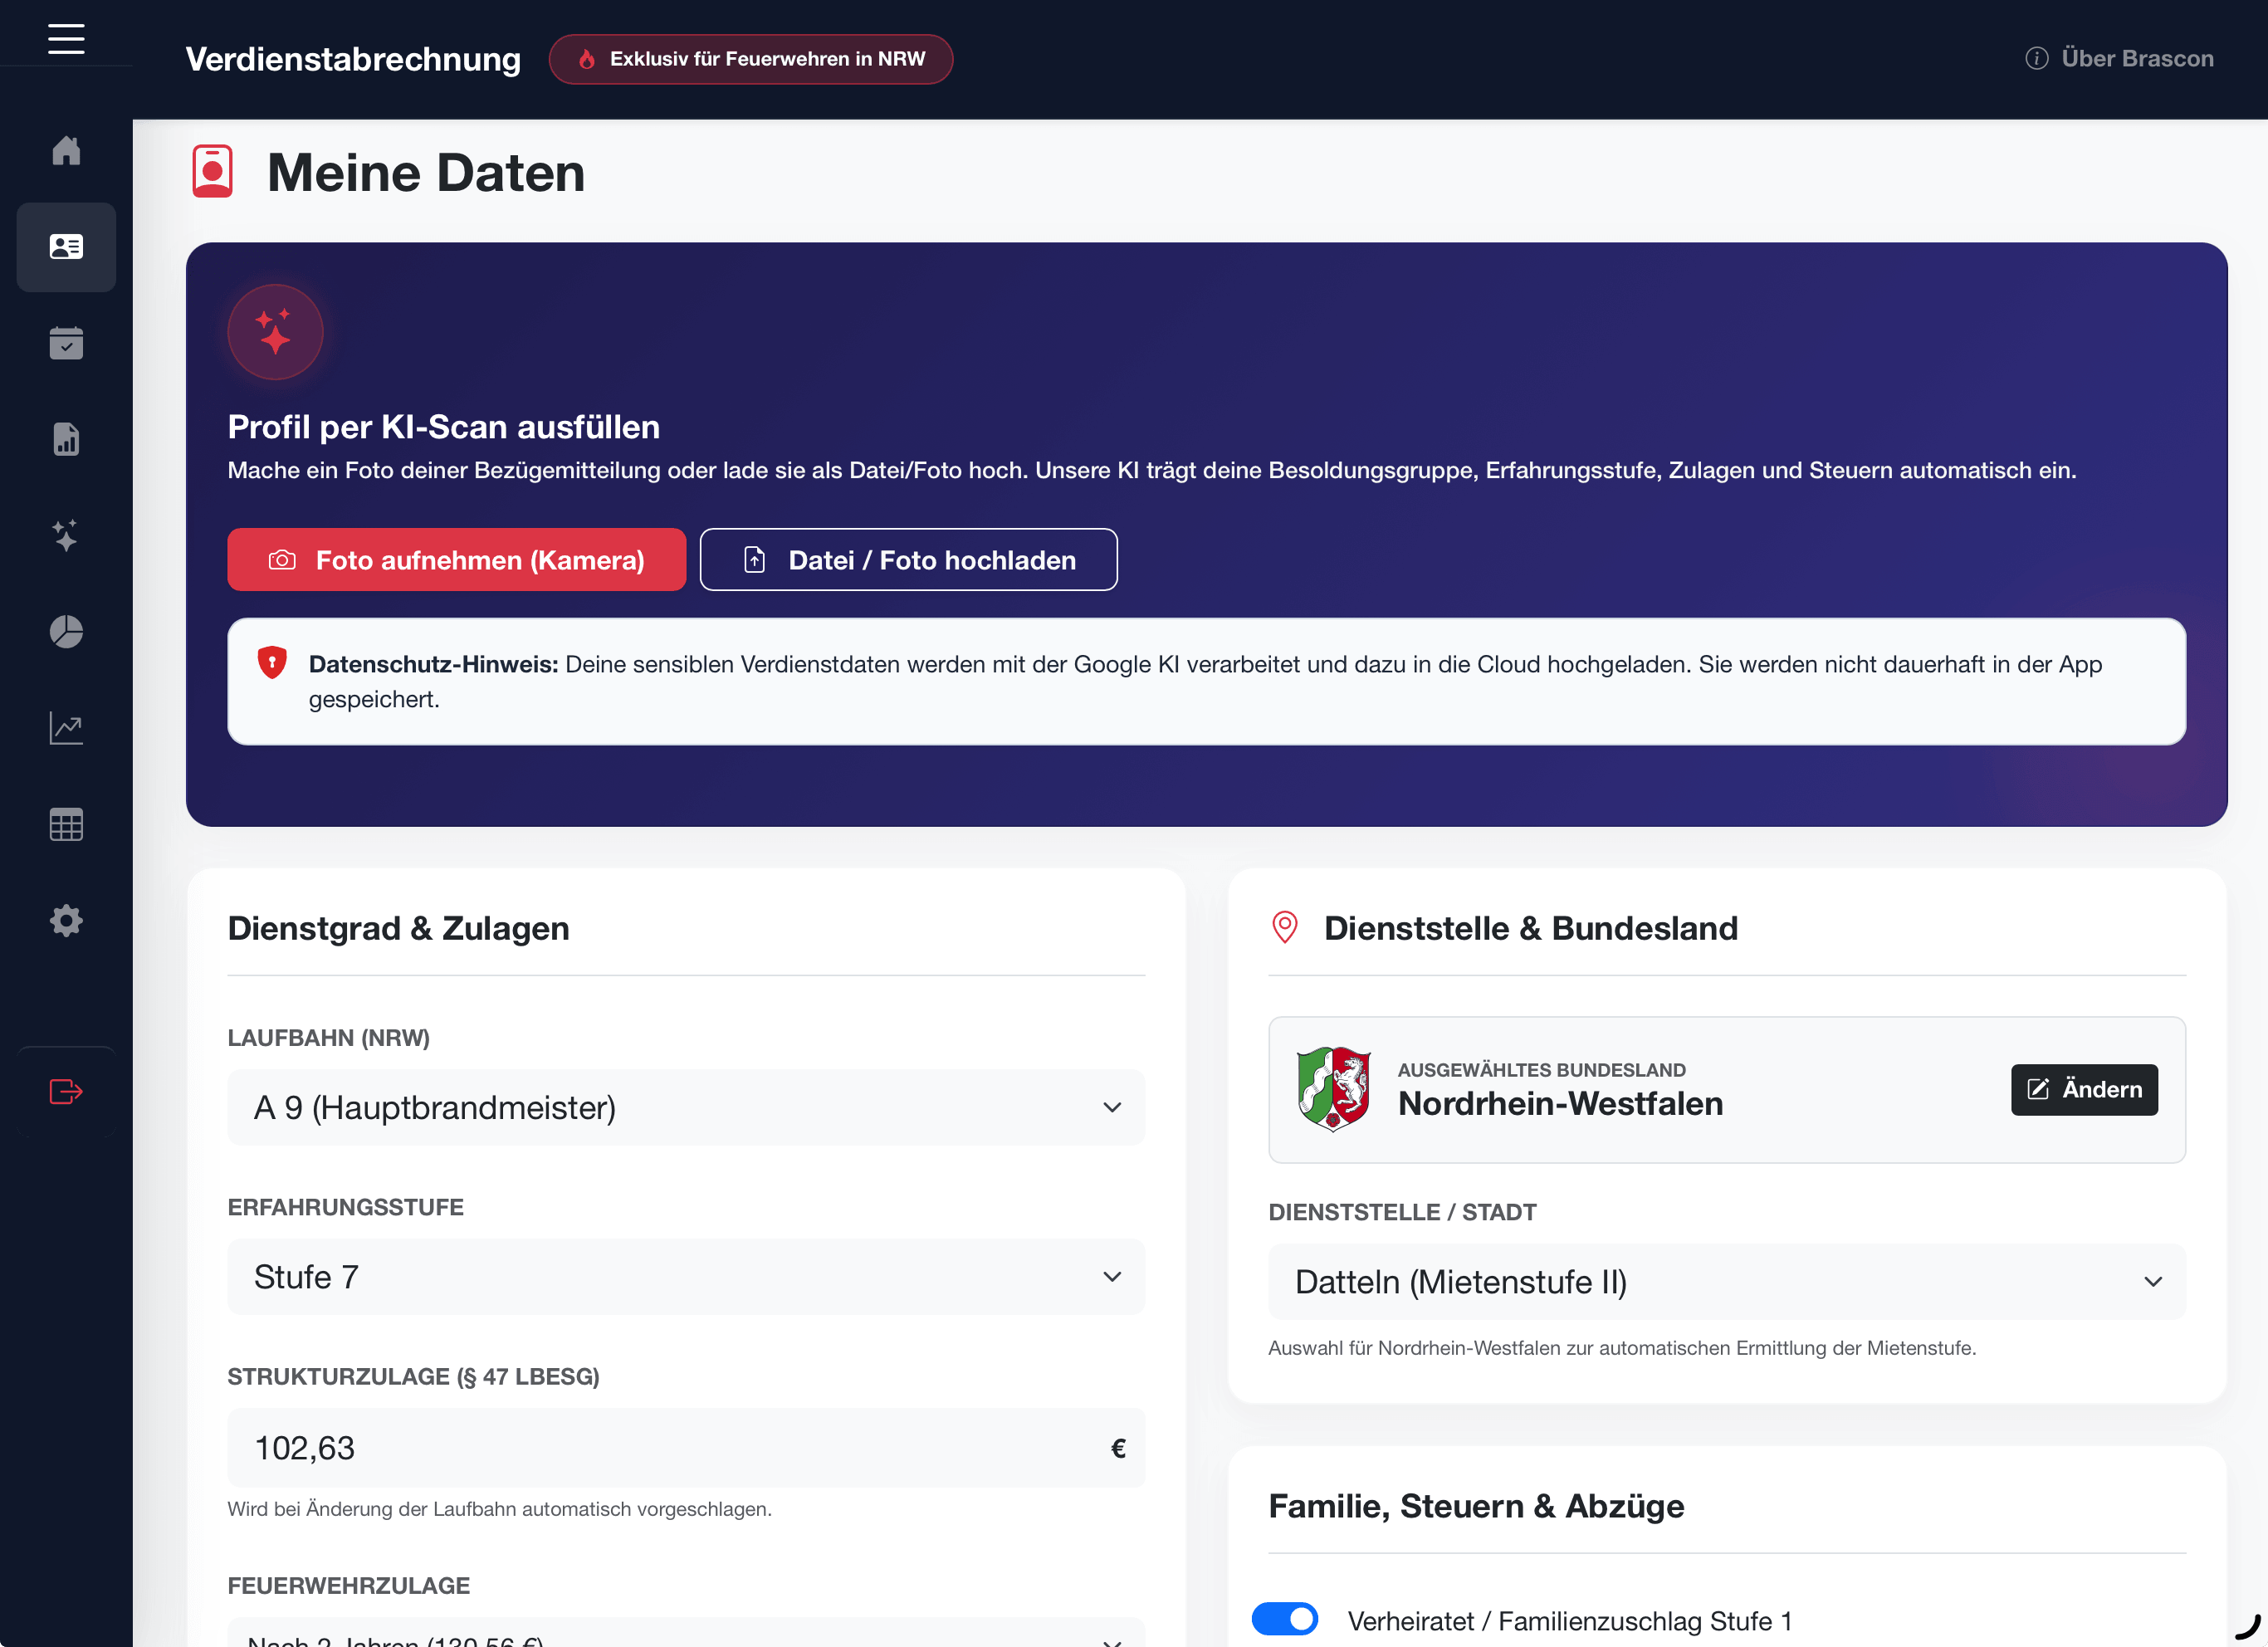Viewport: 2268px width, 1647px height.
Task: Click the Familie, Steuern & Abzüge heading
Action: [x=1476, y=1506]
